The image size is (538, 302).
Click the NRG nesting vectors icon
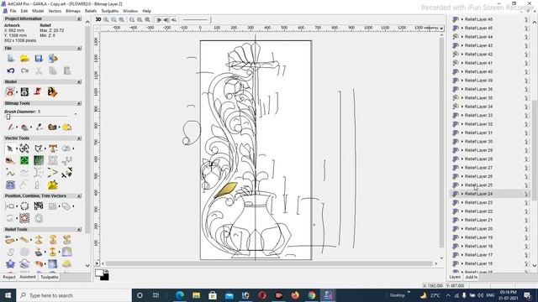point(39,206)
